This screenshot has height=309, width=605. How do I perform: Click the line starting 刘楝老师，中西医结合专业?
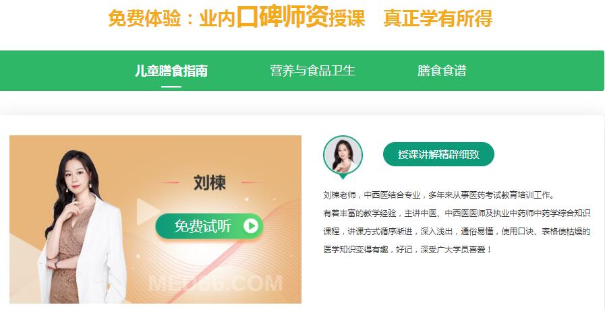coord(439,195)
